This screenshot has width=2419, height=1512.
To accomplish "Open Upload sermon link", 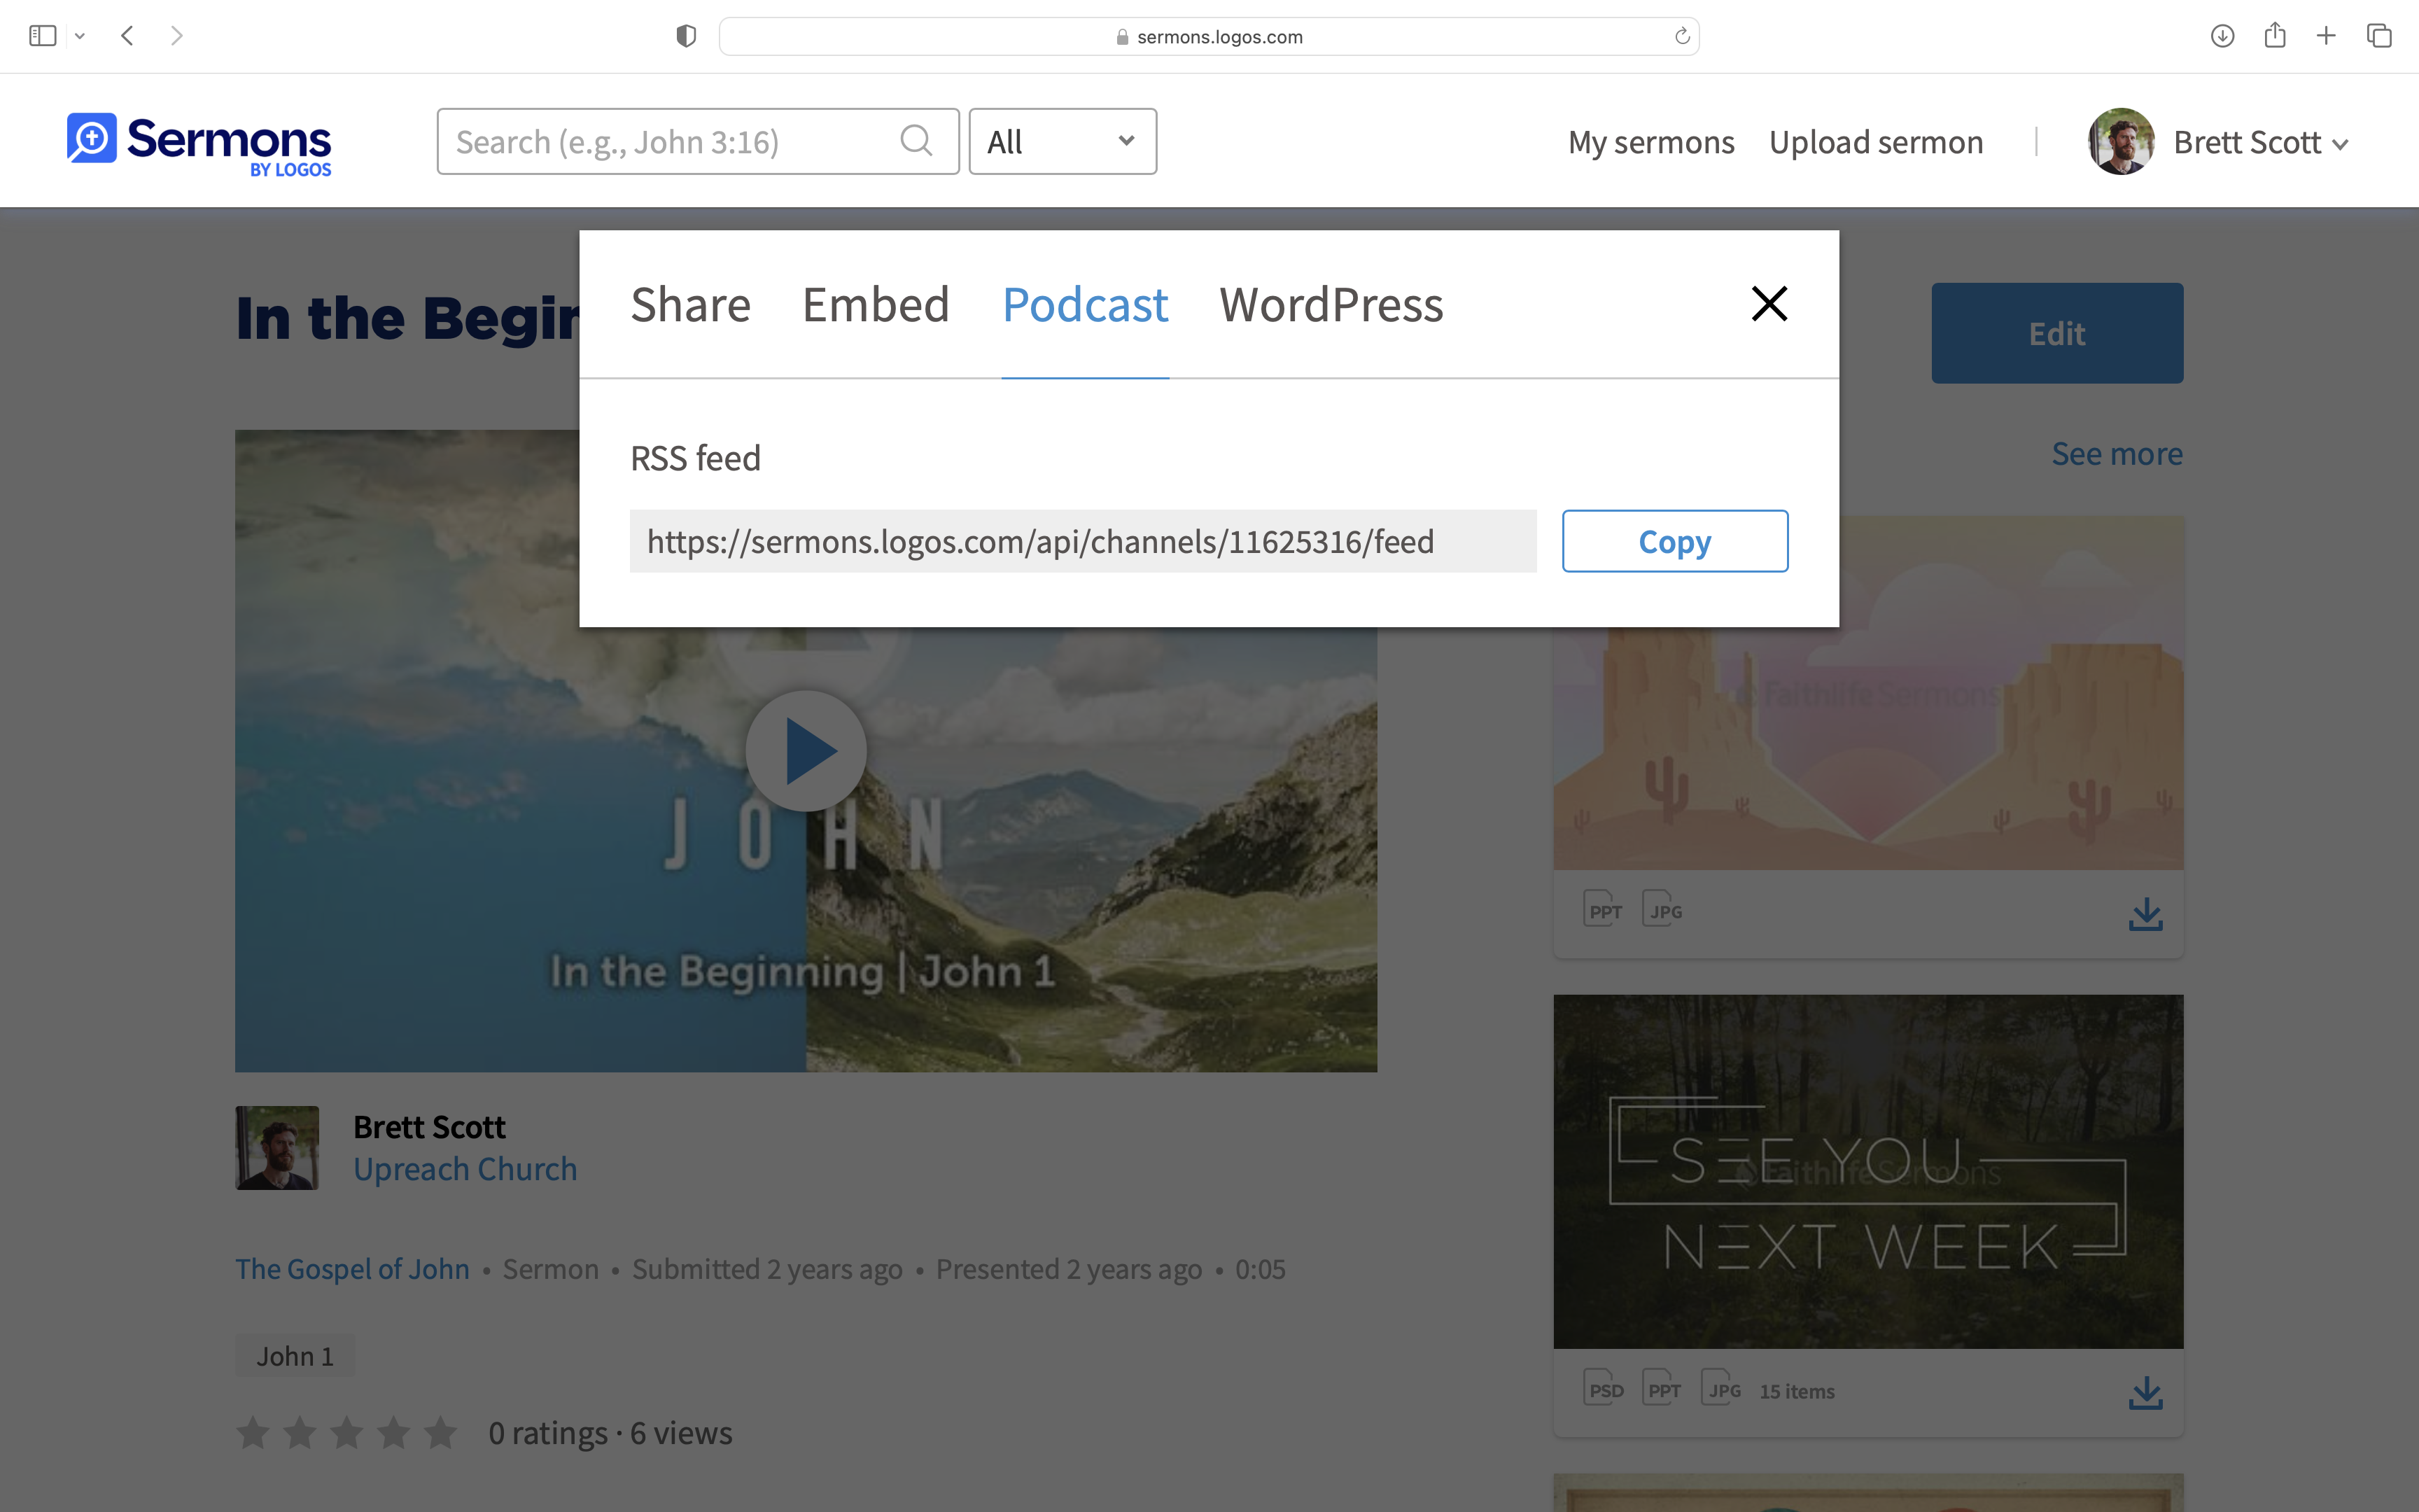I will click(x=1877, y=142).
